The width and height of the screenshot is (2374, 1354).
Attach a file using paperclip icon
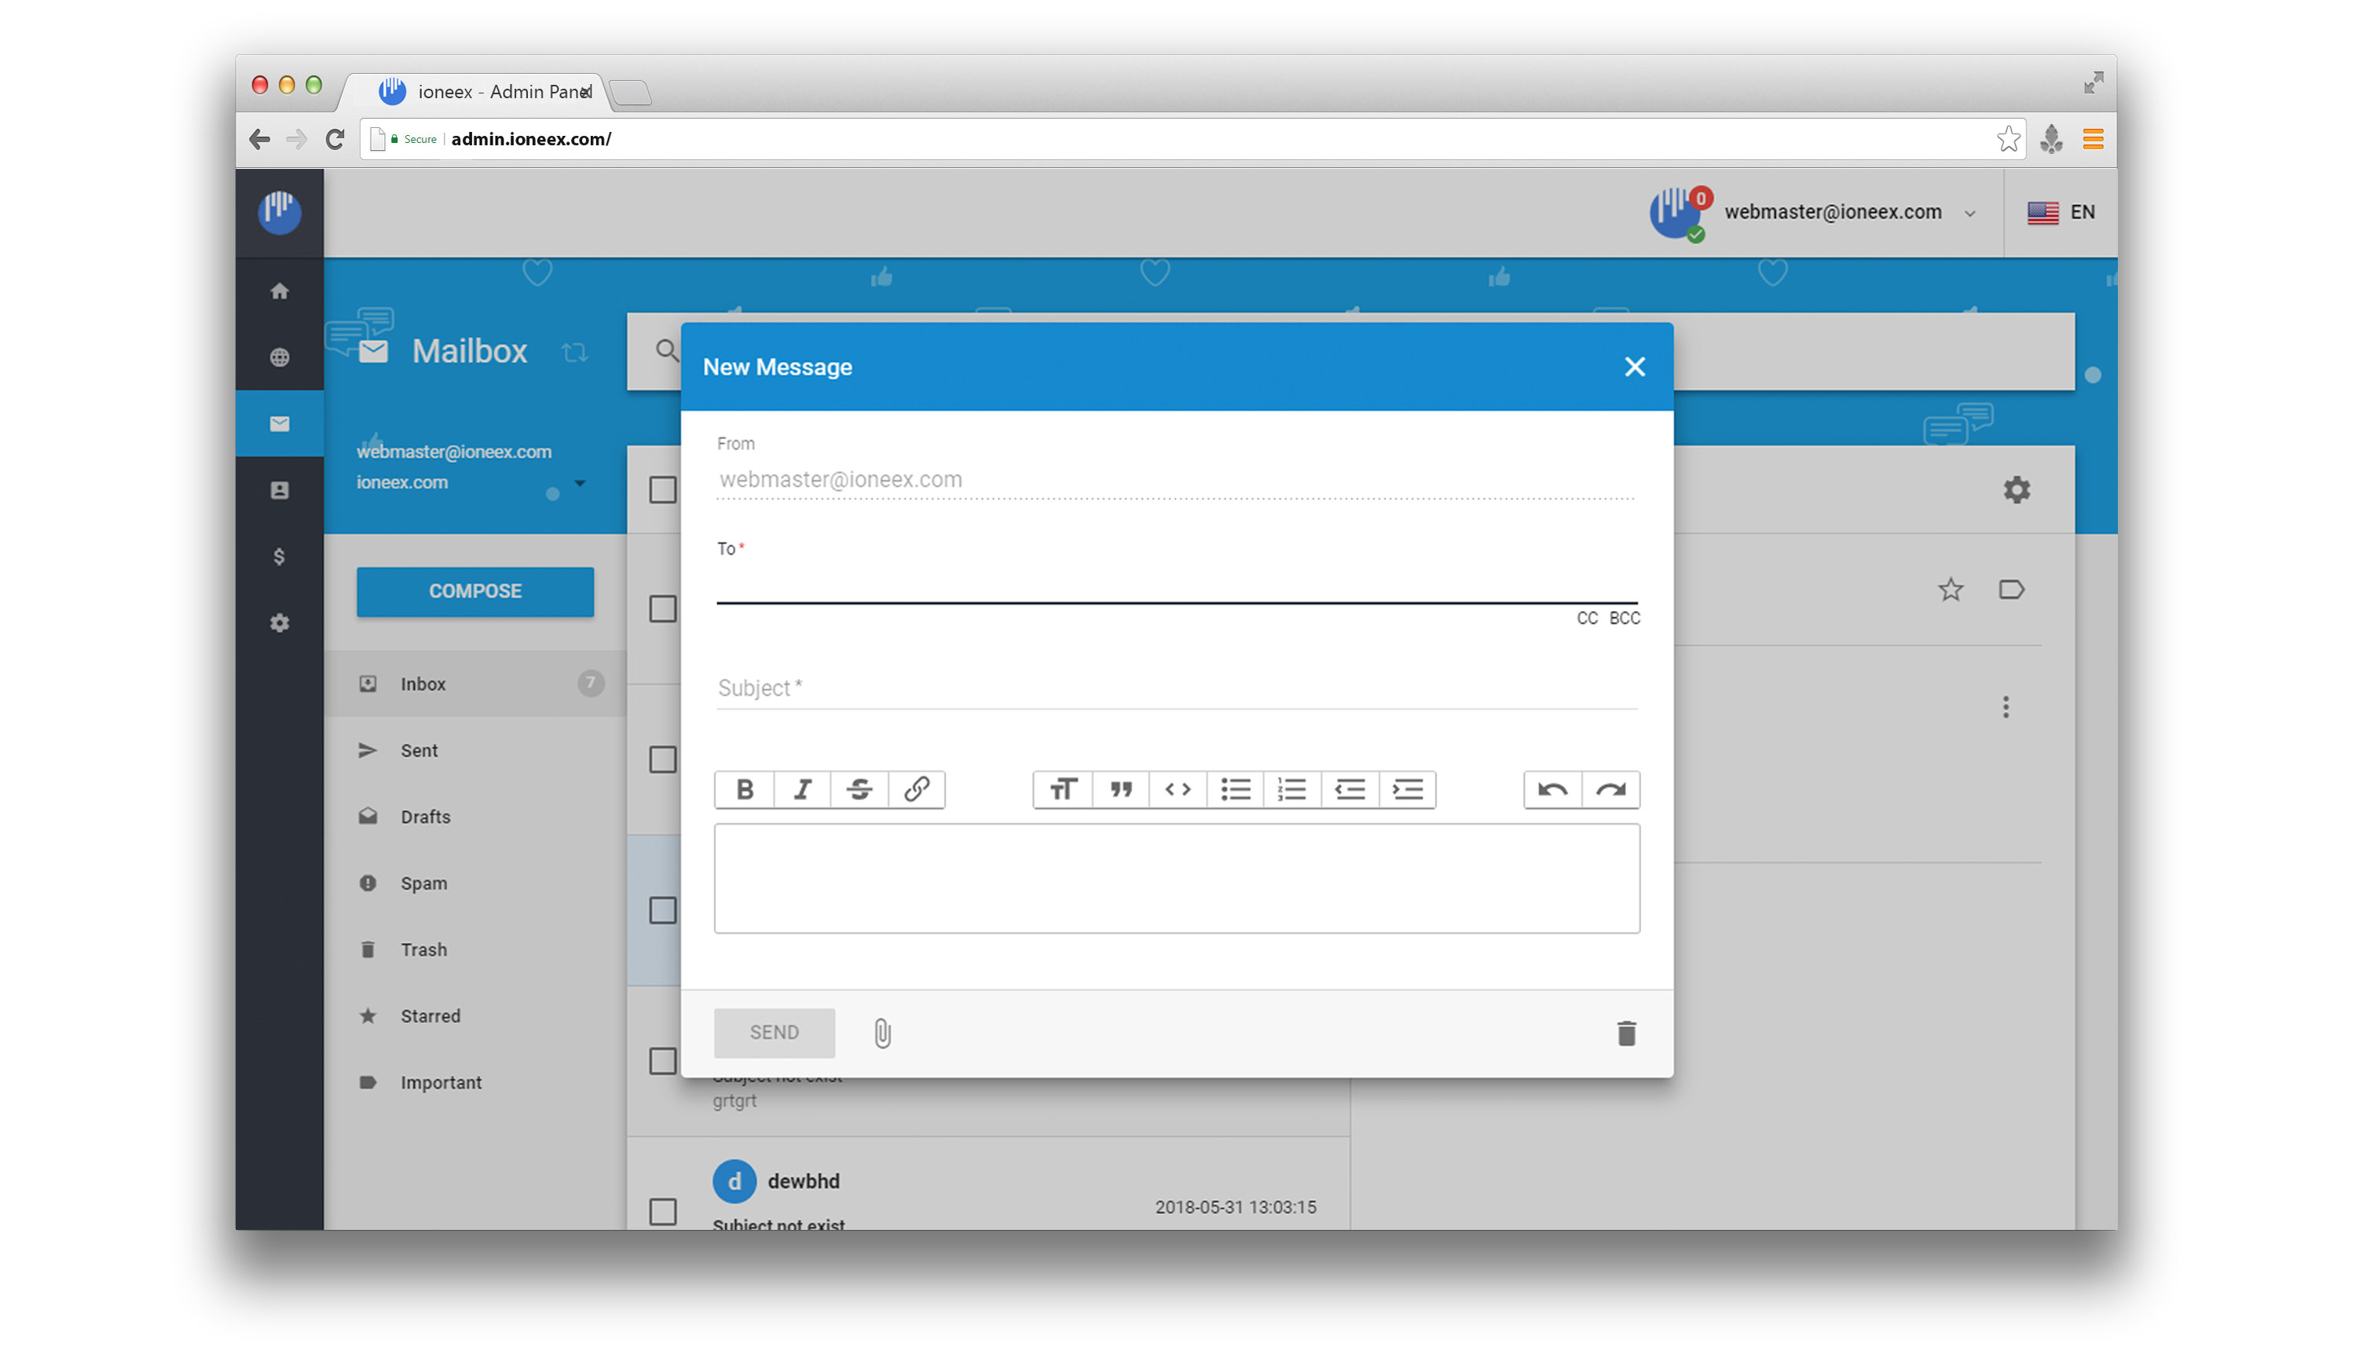coord(882,1033)
